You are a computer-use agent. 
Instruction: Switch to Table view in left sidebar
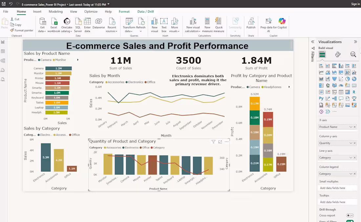click(3, 51)
